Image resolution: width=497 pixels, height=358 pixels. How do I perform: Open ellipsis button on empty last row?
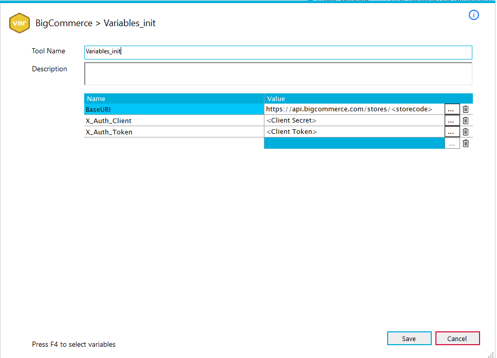coord(452,144)
